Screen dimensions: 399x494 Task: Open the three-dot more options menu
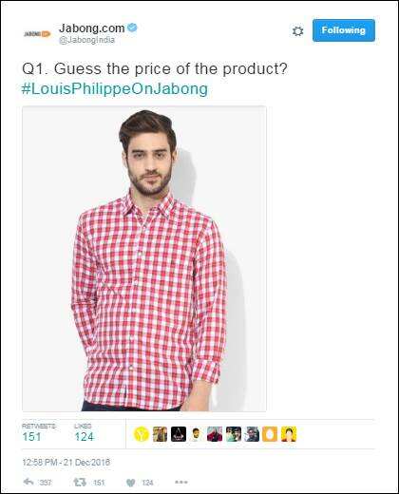pos(181,482)
